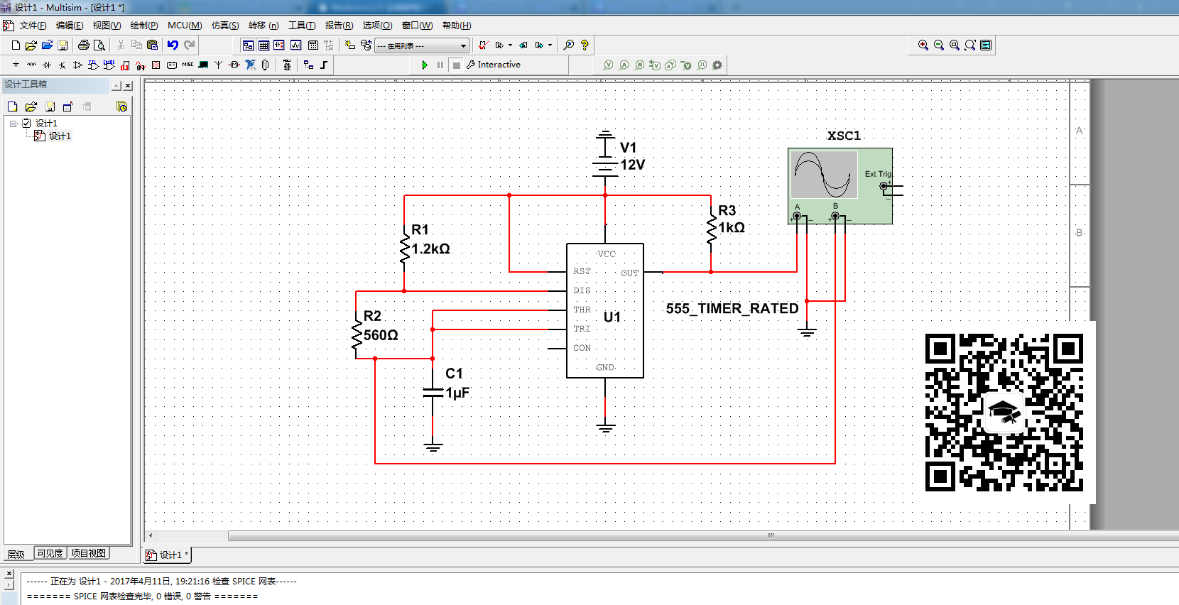Click the gear-shaped probe settings icon
Screen dimensions: 1179x605
(x=717, y=65)
